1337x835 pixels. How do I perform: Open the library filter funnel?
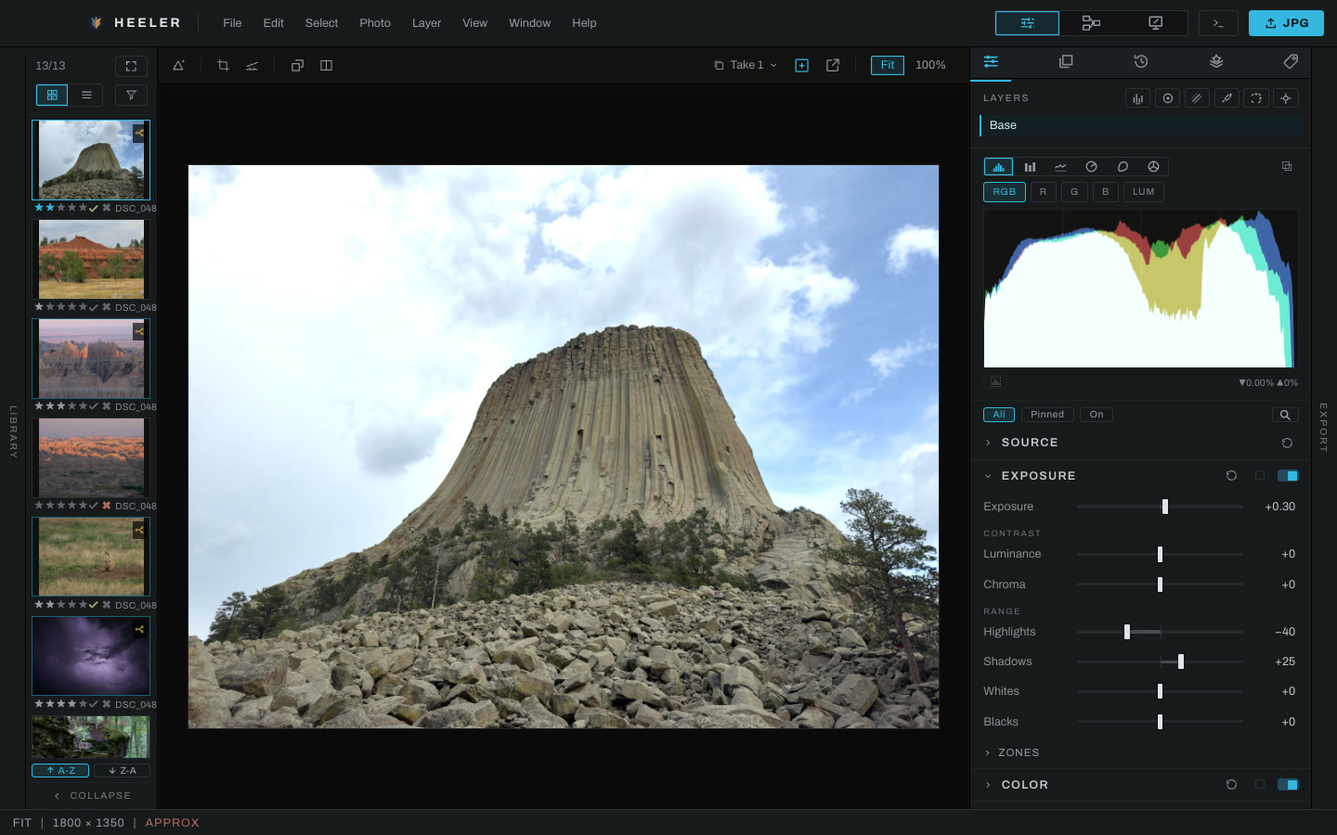point(131,95)
